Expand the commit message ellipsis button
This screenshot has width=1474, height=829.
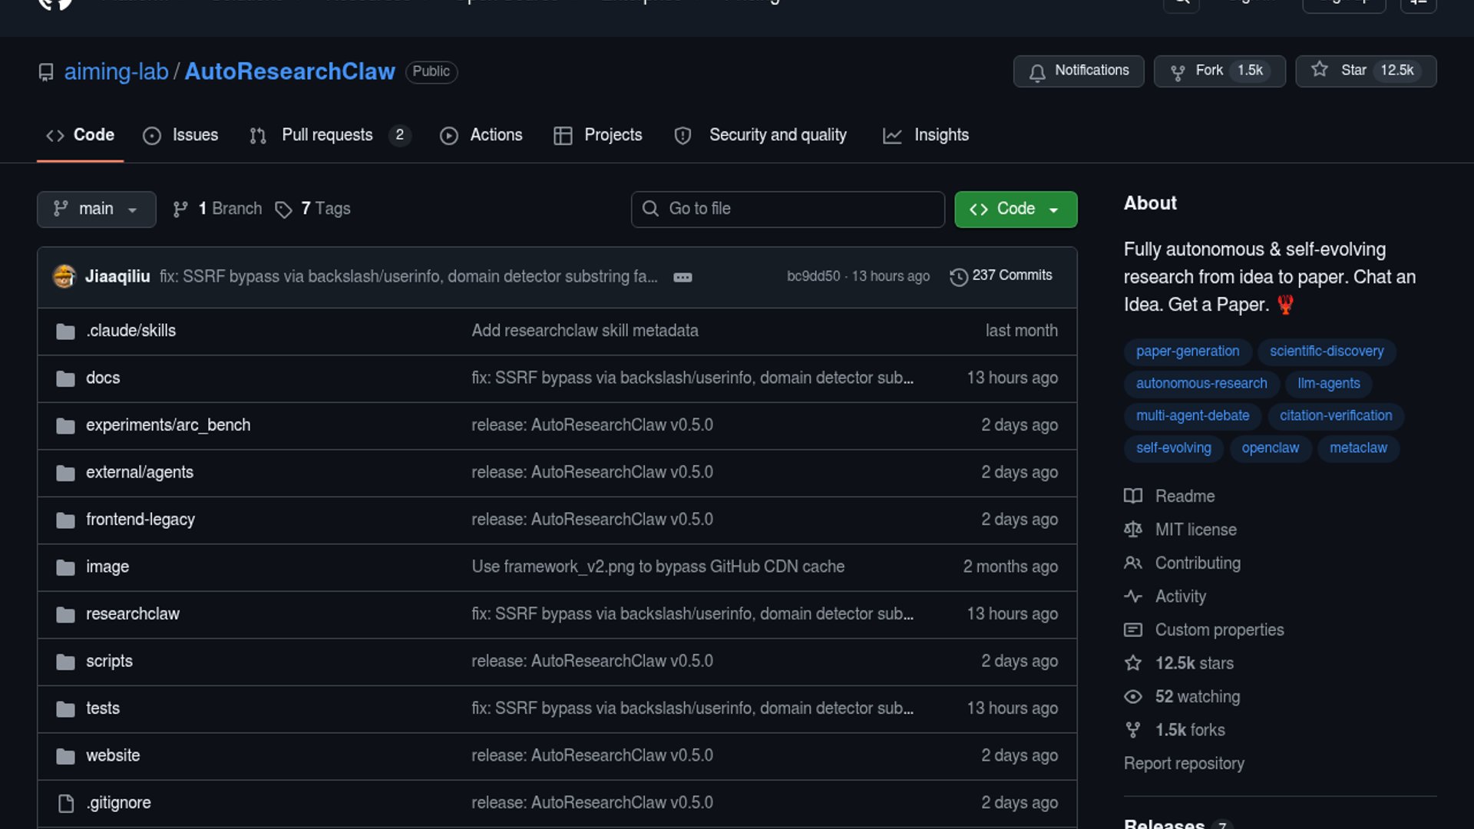[682, 277]
